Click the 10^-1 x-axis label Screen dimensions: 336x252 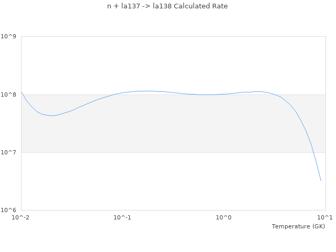click(122, 218)
